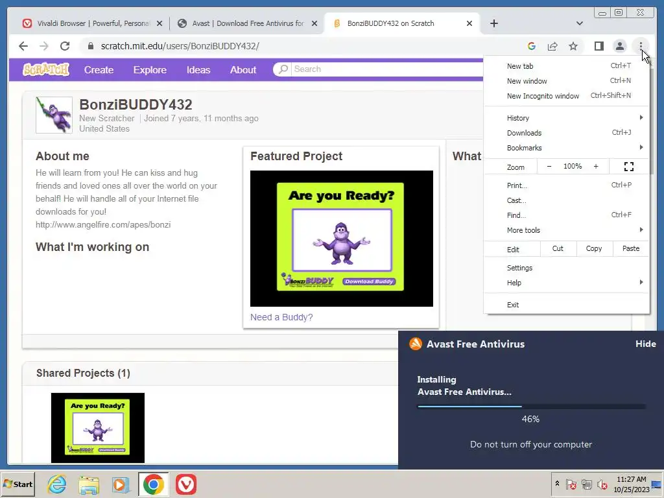Open Windows Media Player from taskbar
Screen dimensions: 664x498
(121, 484)
